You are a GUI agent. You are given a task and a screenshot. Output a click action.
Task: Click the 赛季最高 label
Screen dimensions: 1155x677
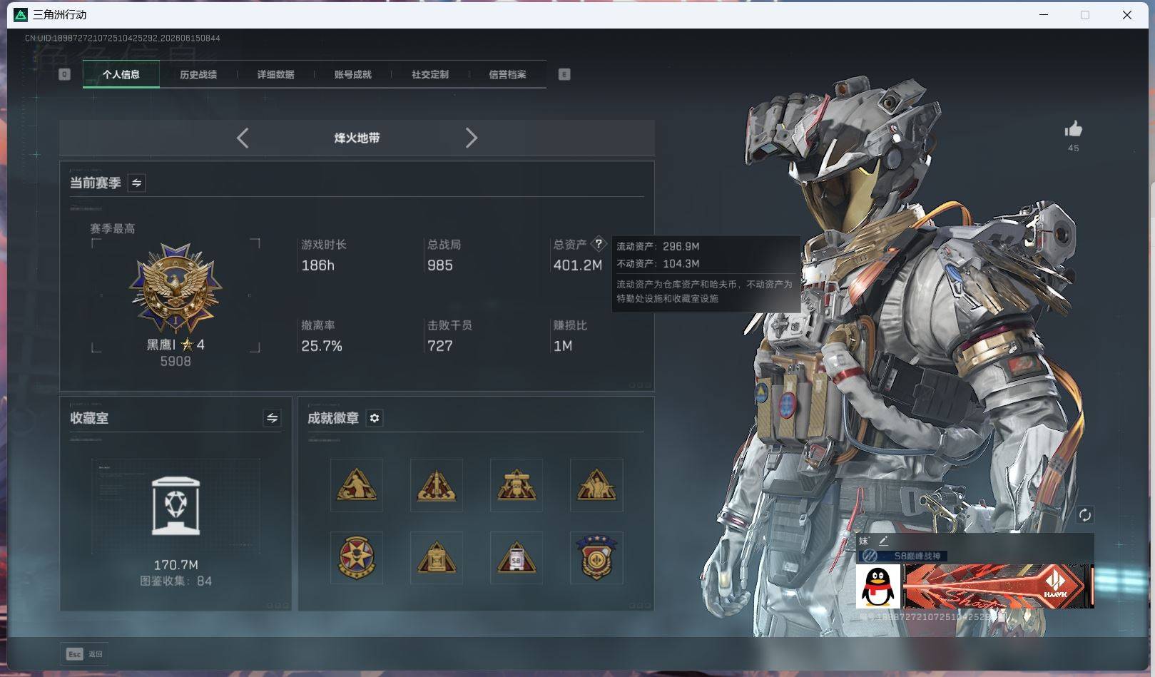coord(113,229)
